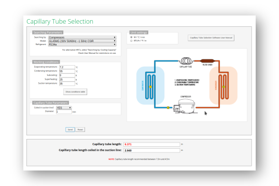Screen dimensions: 279x186
Task: Click yellow suction marker near the compressor
Action: [168, 107]
